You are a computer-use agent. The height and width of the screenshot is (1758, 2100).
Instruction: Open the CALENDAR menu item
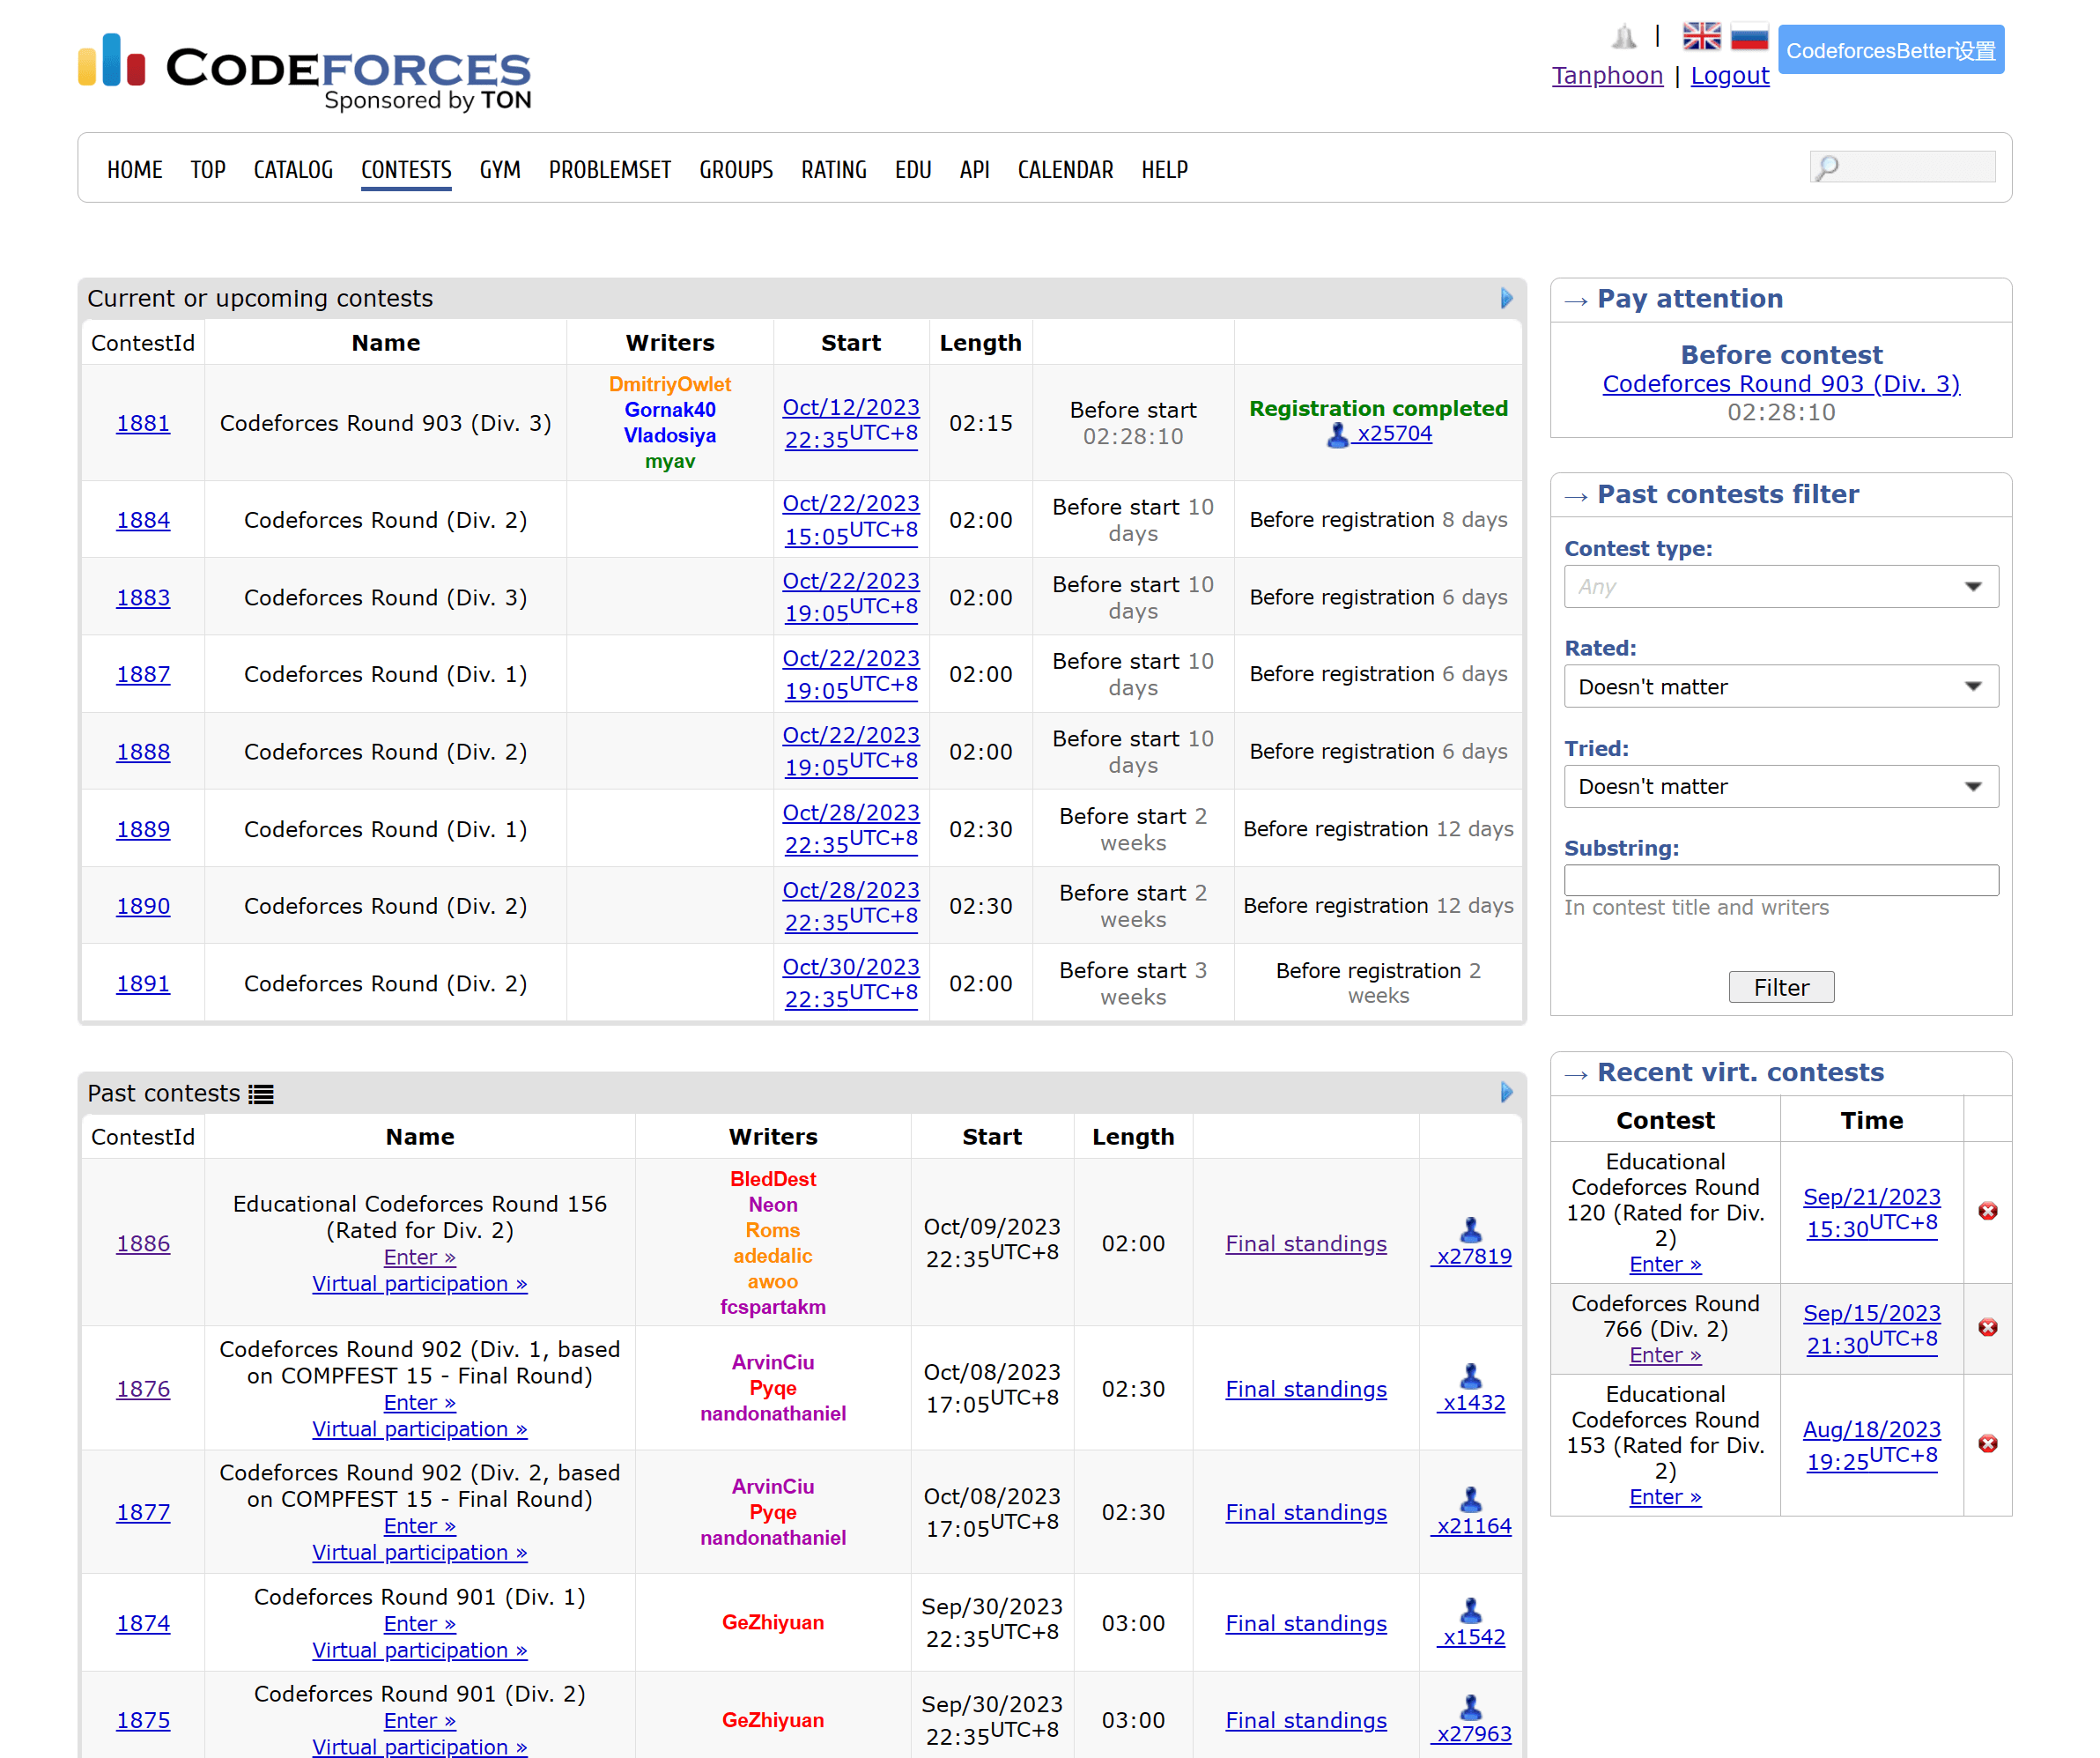1065,169
